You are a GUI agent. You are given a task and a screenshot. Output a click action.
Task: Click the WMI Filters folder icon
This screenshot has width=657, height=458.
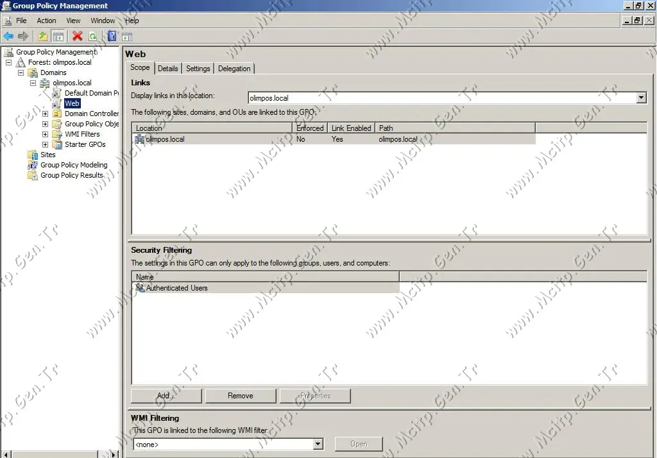click(56, 134)
